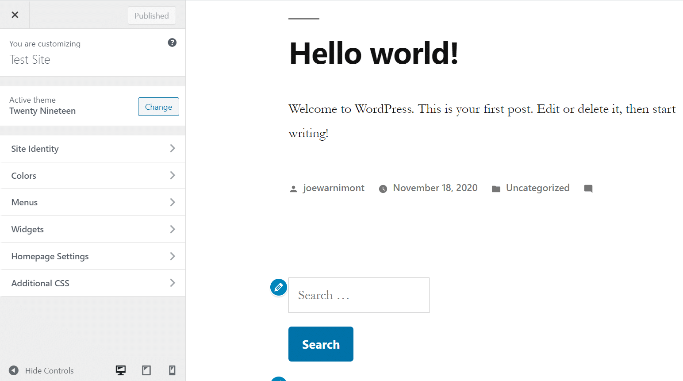Close the Customizer with the X icon

point(15,15)
